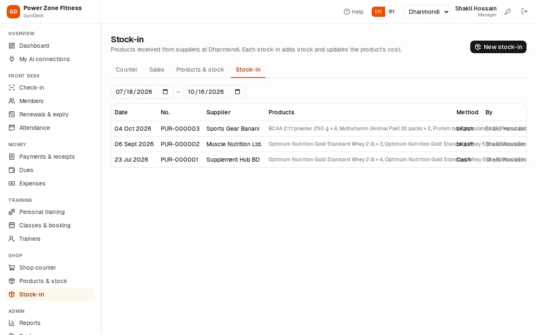Click purchase number PUR-000002
The height and width of the screenshot is (335, 537).
click(x=180, y=144)
